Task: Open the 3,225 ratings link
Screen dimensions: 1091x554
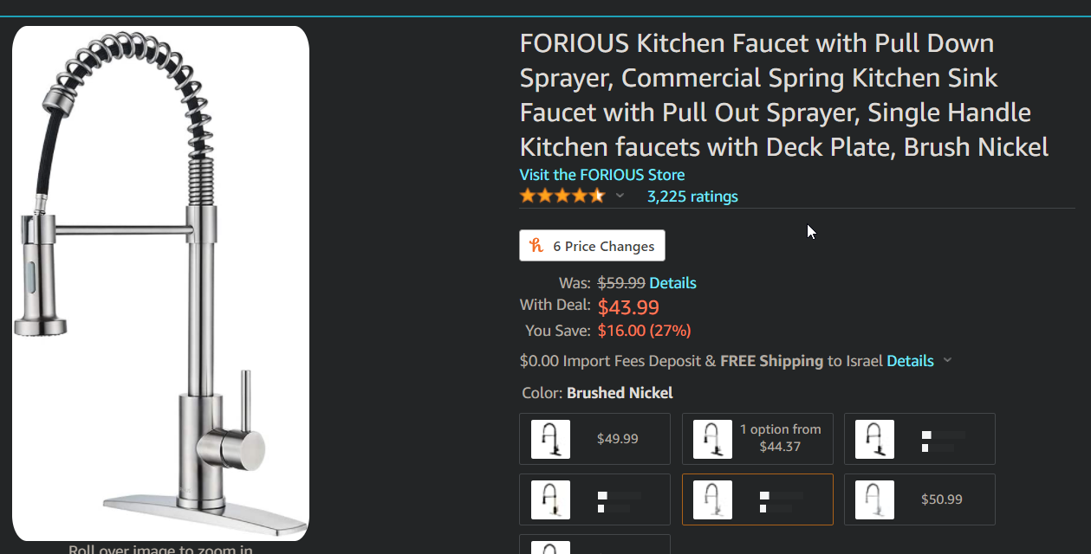Action: pyautogui.click(x=692, y=196)
